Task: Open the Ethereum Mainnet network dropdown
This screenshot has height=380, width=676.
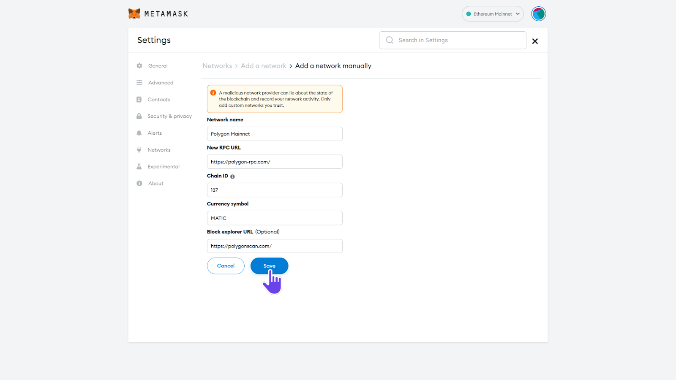Action: pyautogui.click(x=493, y=14)
